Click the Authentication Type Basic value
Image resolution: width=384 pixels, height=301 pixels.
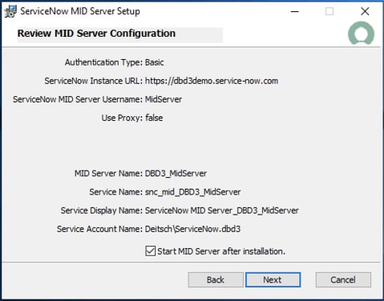point(155,62)
